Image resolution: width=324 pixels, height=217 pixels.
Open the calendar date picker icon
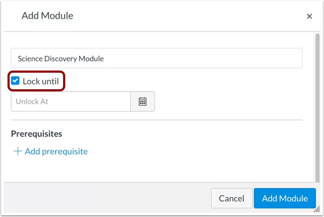143,102
